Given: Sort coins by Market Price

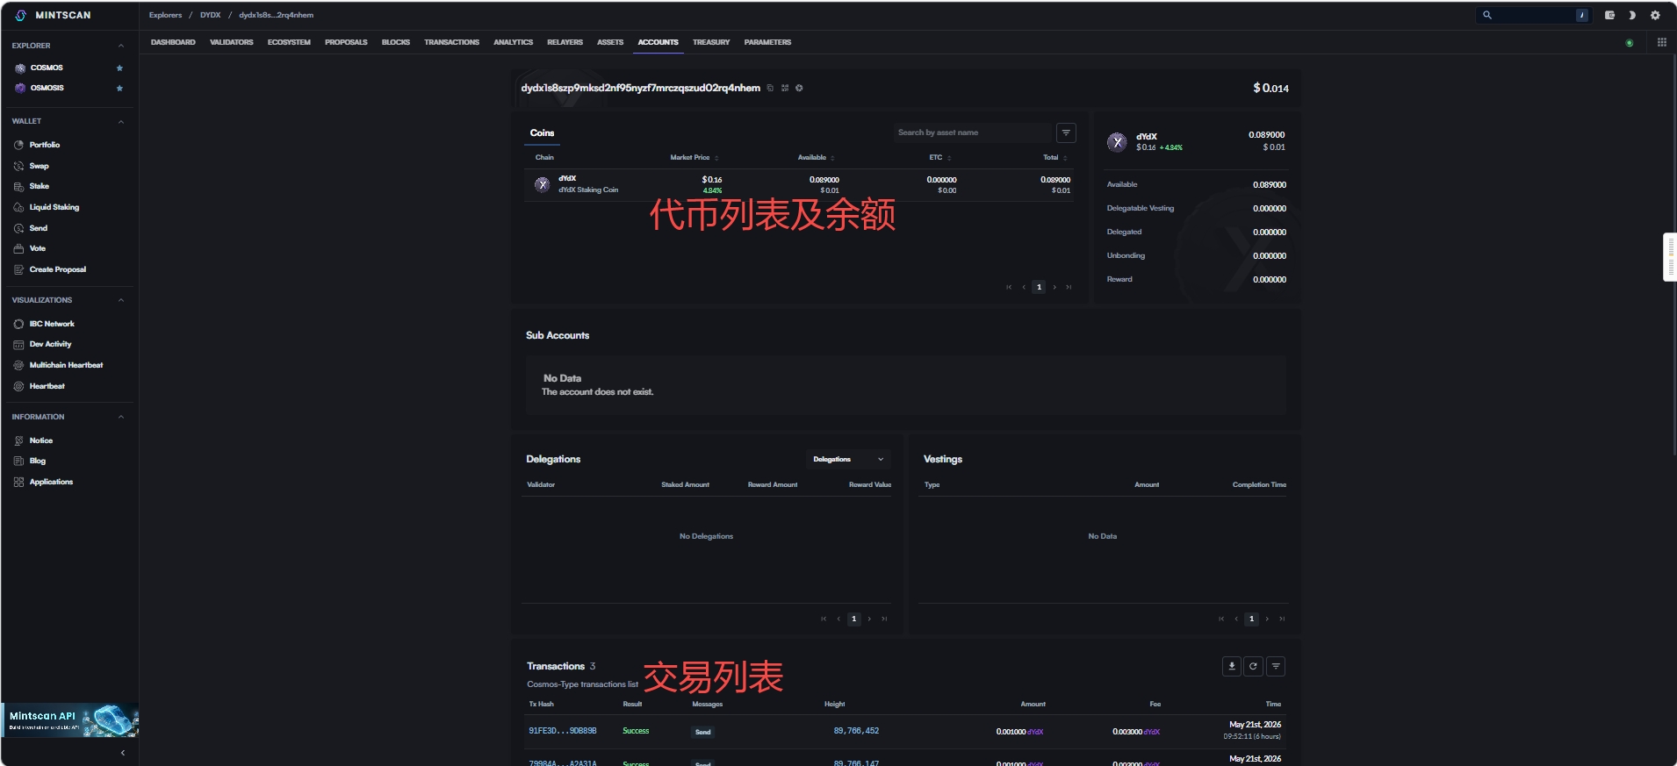Looking at the screenshot, I should point(695,158).
